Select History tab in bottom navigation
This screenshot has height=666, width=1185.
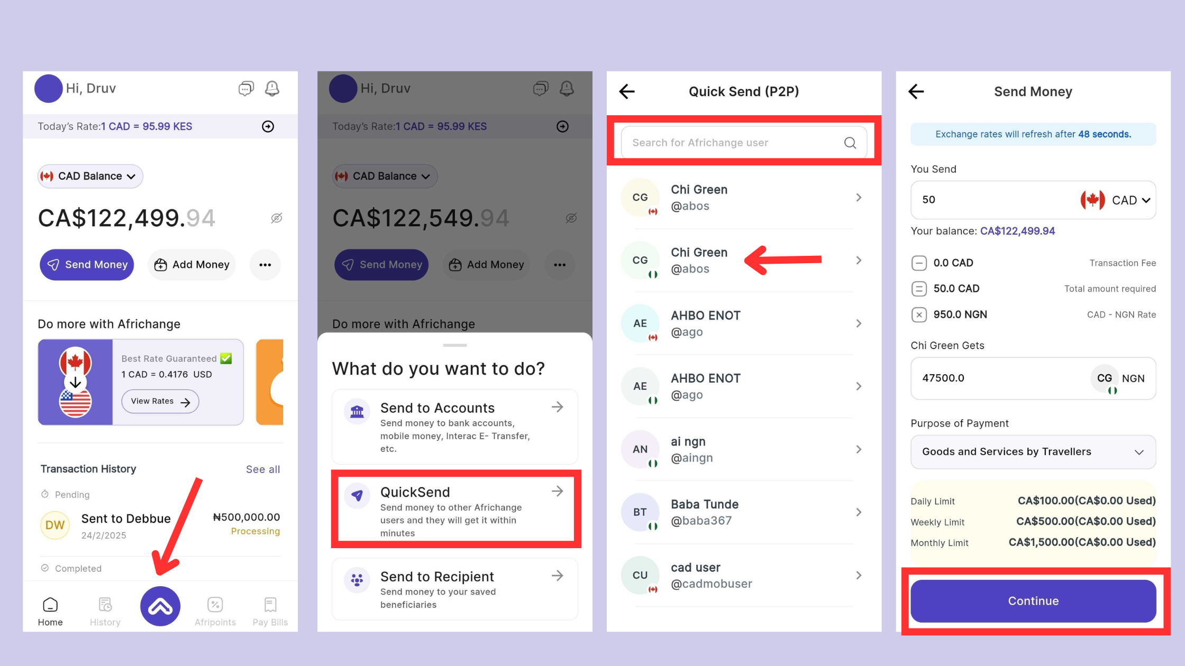tap(105, 612)
